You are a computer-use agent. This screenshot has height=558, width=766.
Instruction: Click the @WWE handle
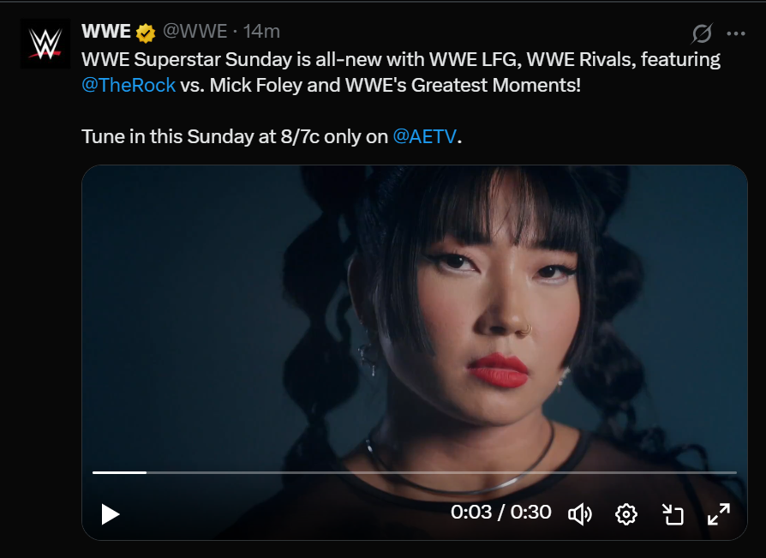194,31
